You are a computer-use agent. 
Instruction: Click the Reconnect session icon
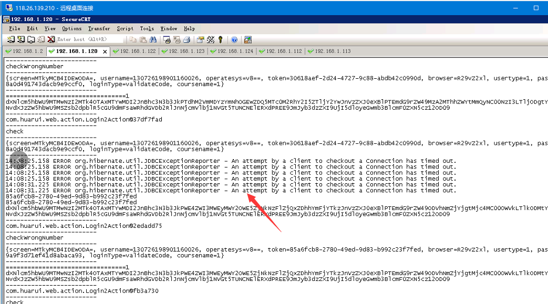coord(41,40)
